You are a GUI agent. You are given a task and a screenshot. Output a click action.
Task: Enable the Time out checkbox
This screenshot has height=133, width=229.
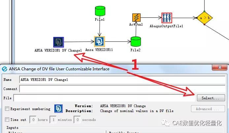[x=7, y=120]
